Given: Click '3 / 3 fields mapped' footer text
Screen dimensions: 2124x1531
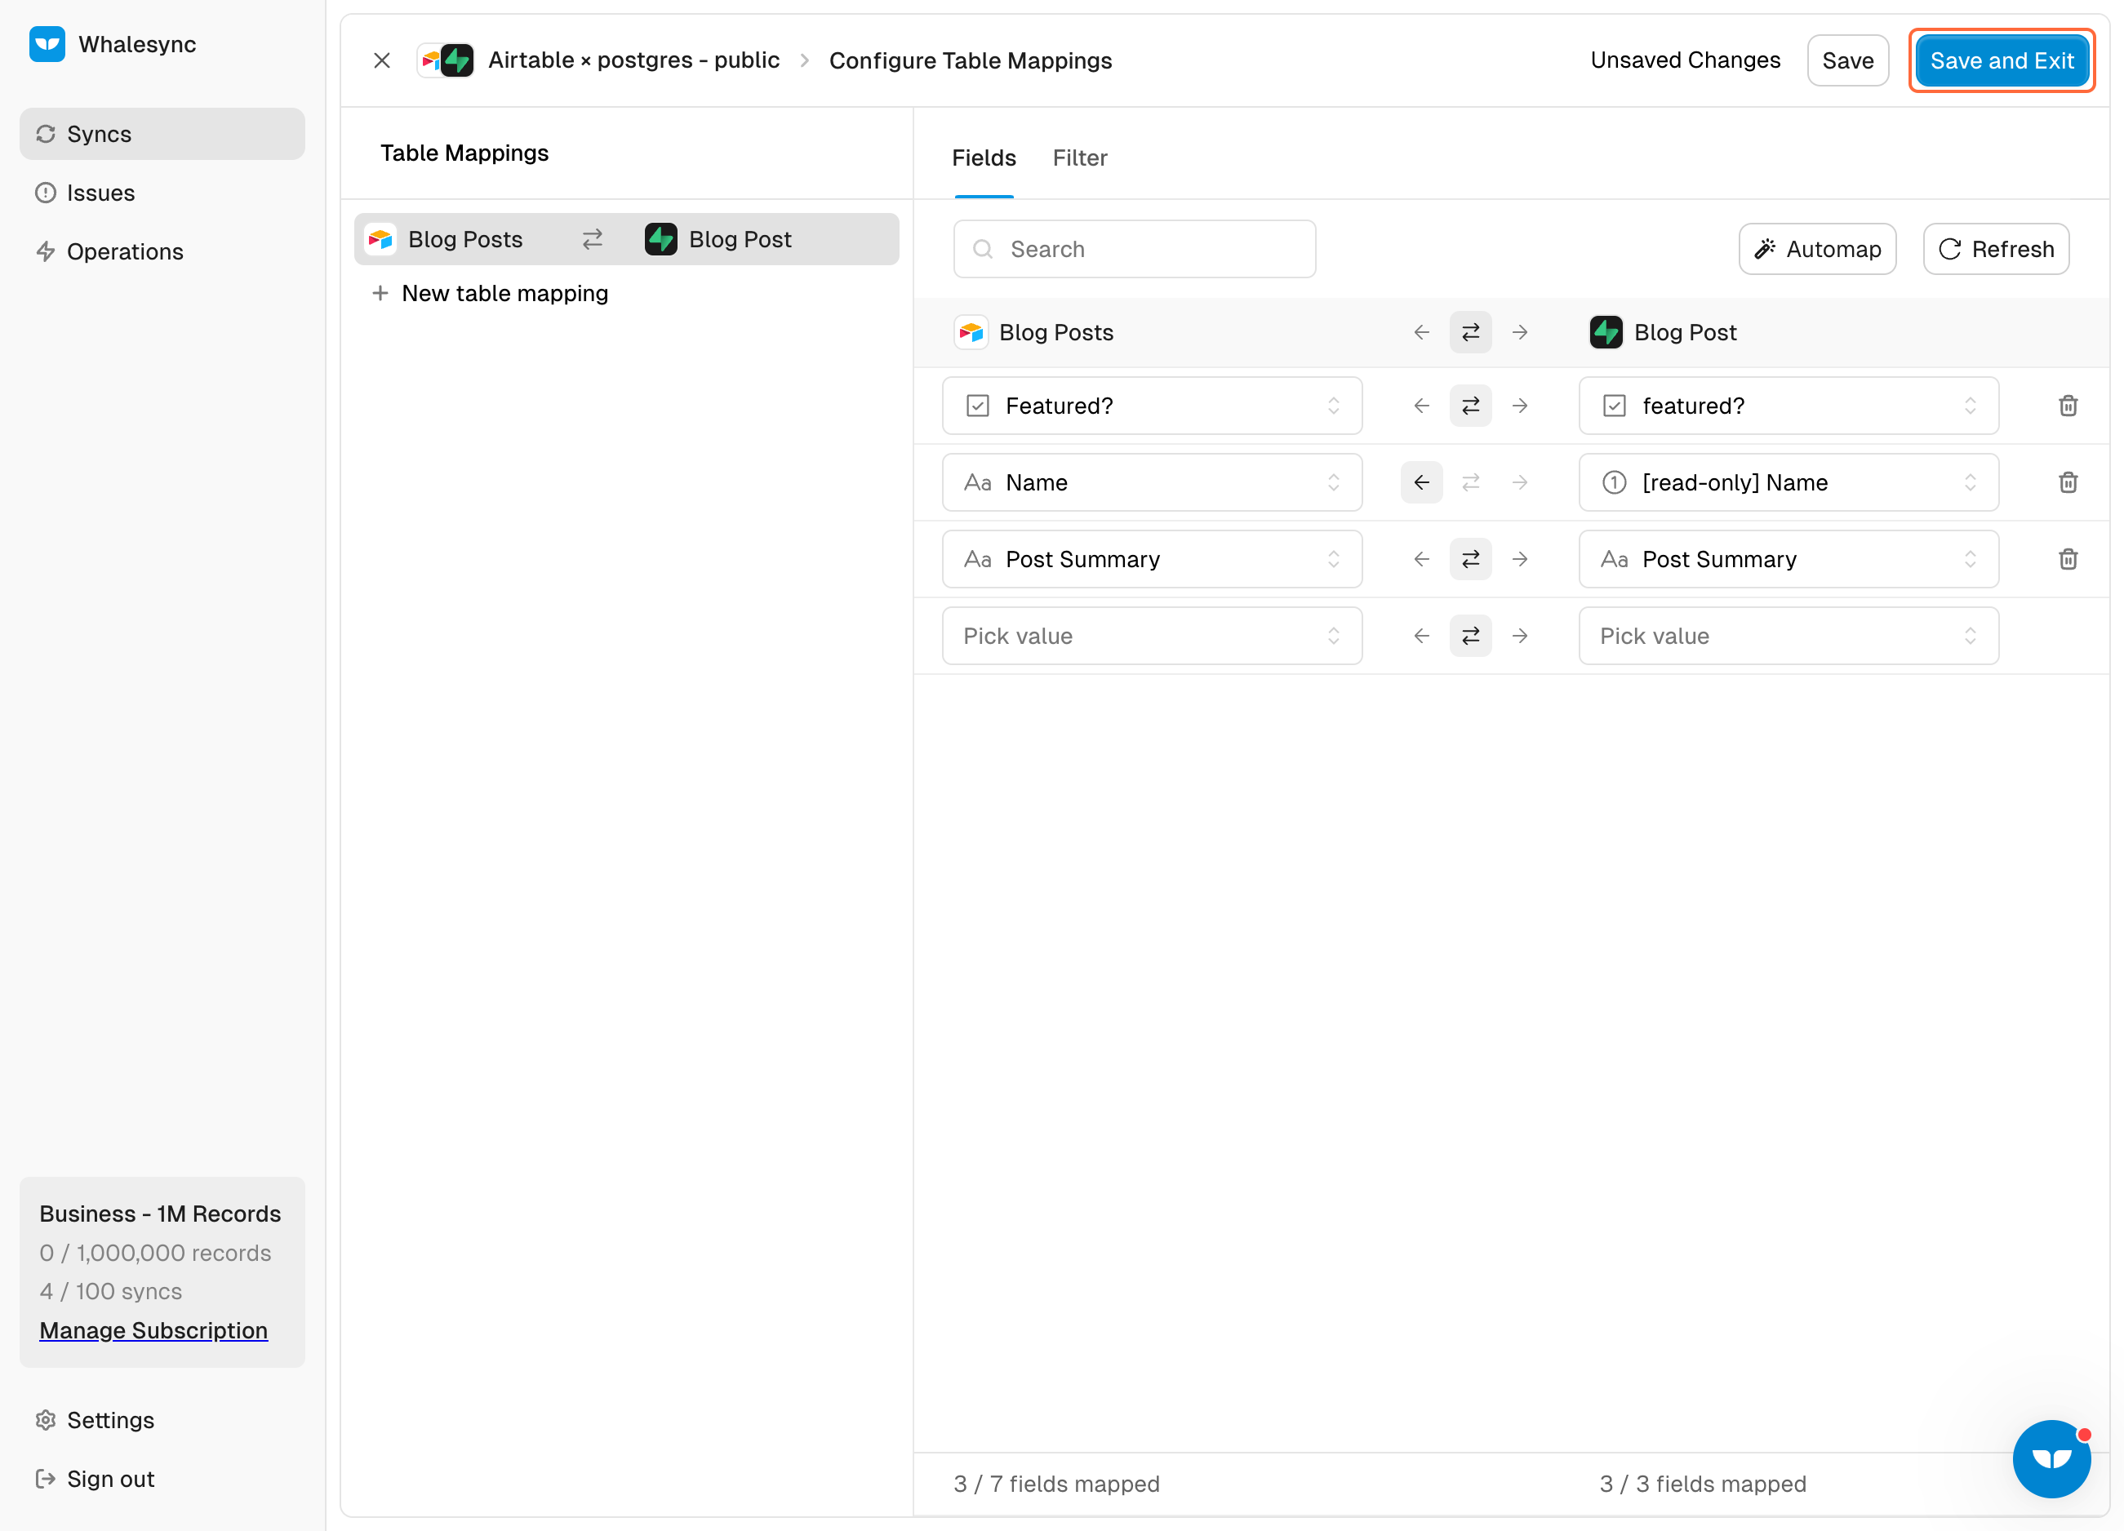Looking at the screenshot, I should [x=1703, y=1483].
